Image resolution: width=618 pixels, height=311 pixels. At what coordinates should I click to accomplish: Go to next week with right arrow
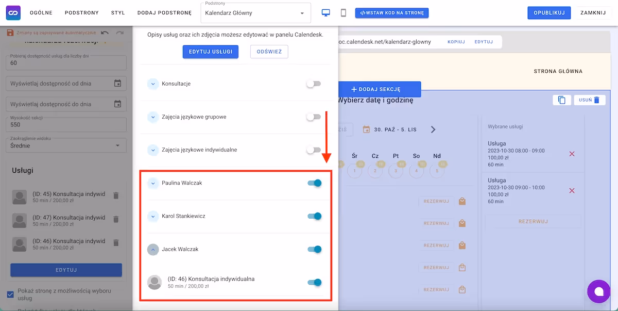pyautogui.click(x=433, y=129)
